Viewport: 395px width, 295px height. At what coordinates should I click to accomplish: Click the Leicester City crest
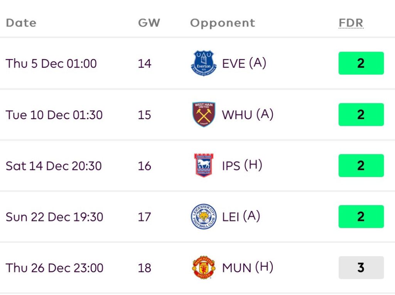click(x=204, y=217)
